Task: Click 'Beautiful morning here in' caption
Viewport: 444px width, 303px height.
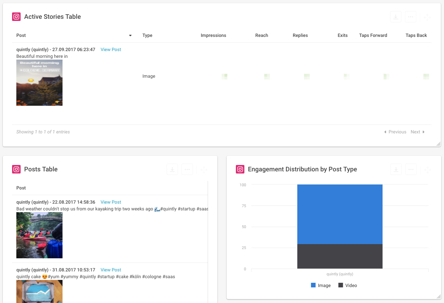Action: click(42, 56)
